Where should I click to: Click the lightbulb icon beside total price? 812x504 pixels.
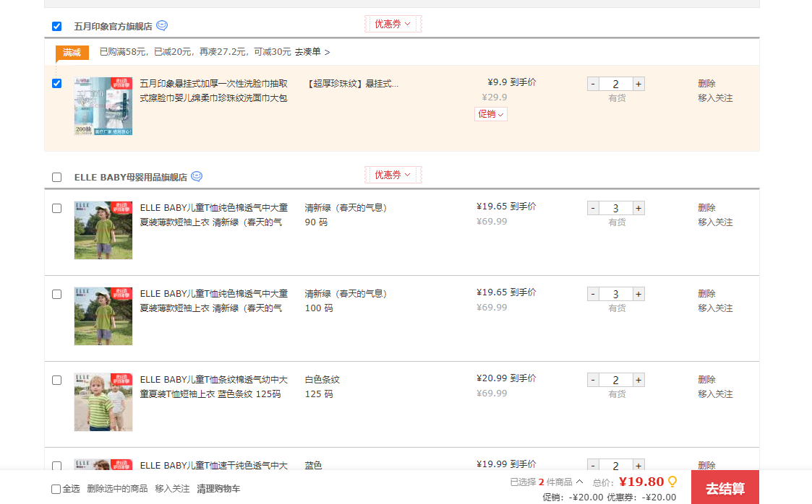pyautogui.click(x=672, y=482)
